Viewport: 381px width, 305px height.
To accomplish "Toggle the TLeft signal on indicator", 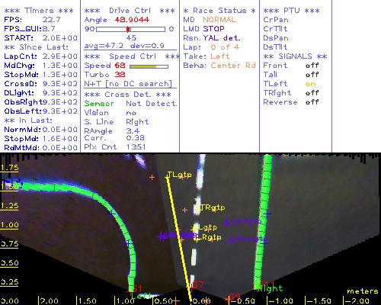I will click(x=310, y=84).
